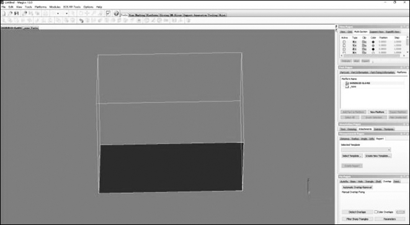Click the New Platform button
This screenshot has height=225, width=410.
377,112
